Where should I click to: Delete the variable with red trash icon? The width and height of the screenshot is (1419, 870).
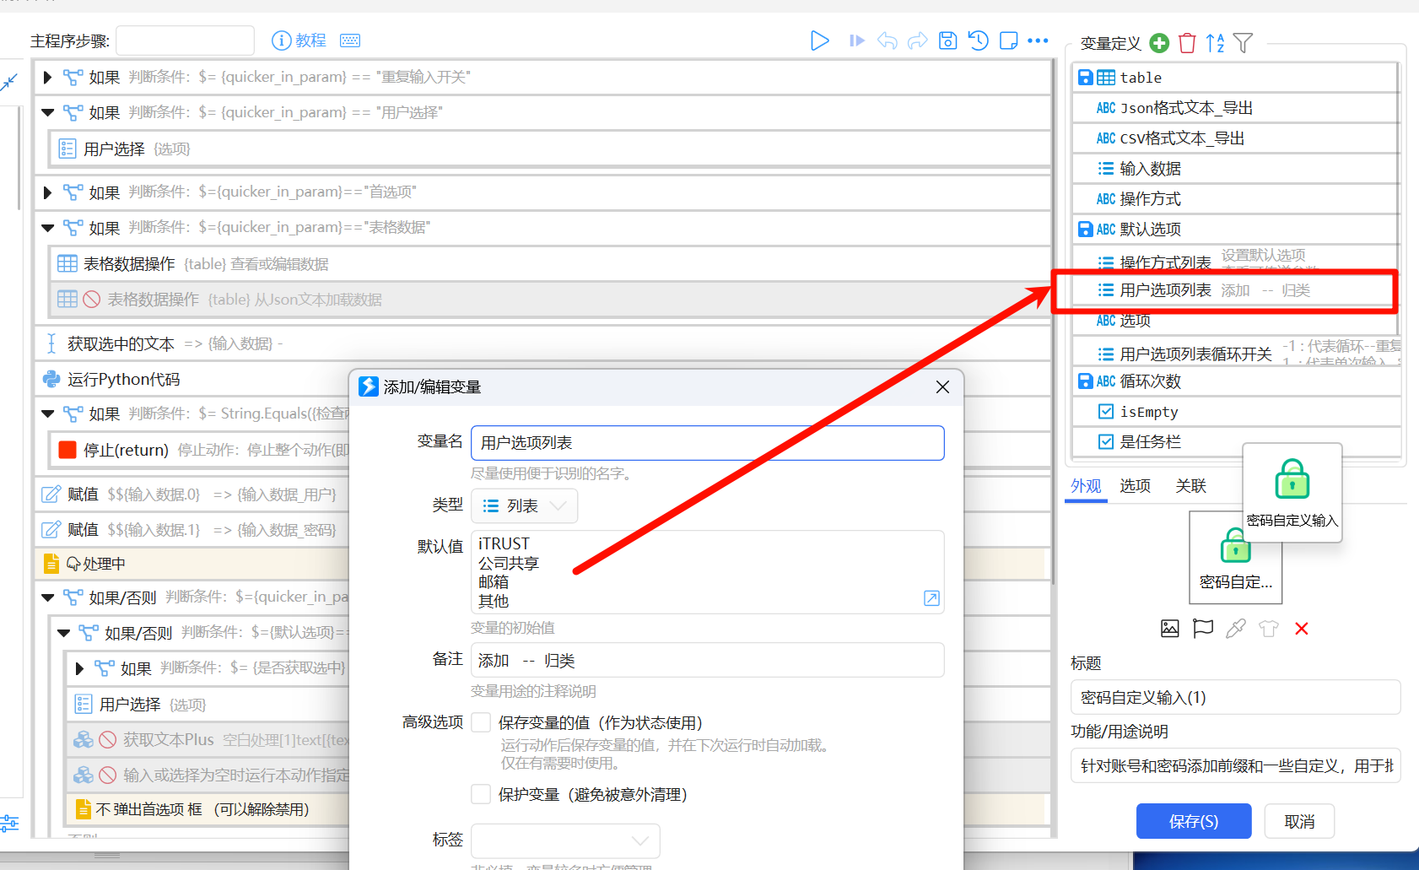coord(1187,43)
